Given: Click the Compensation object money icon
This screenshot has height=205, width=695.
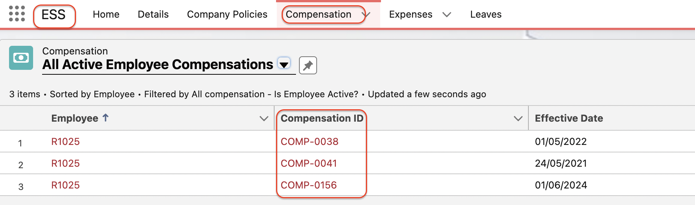Looking at the screenshot, I should coord(21,58).
